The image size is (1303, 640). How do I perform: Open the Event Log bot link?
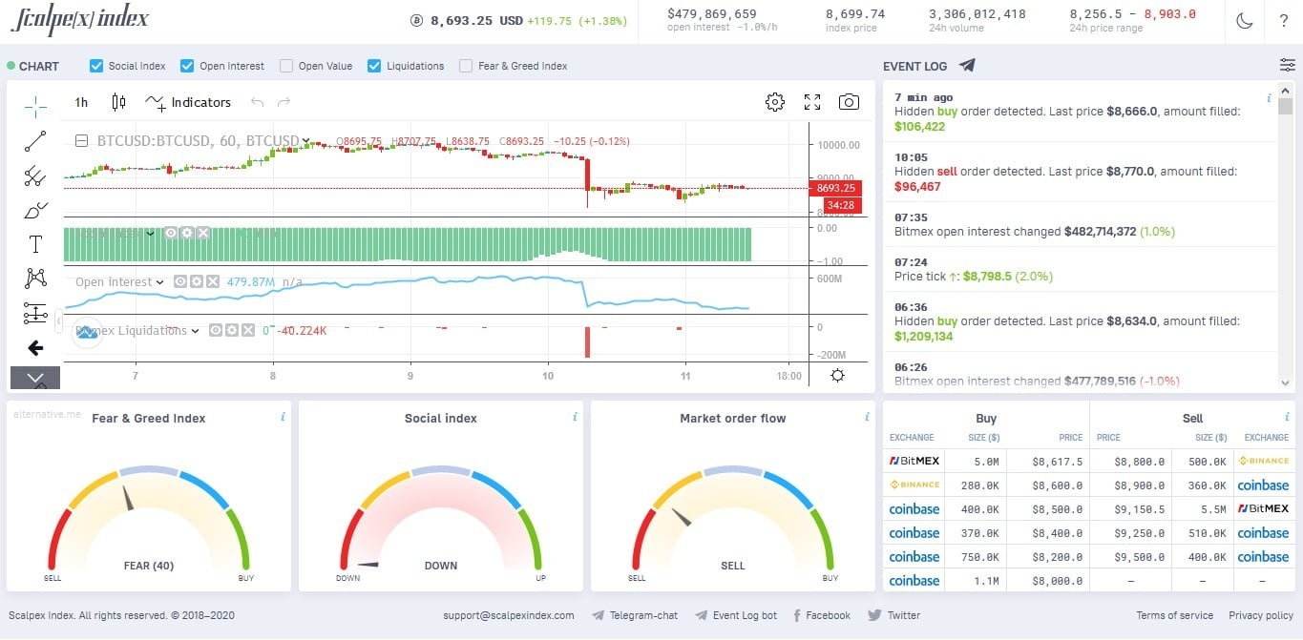coord(736,615)
